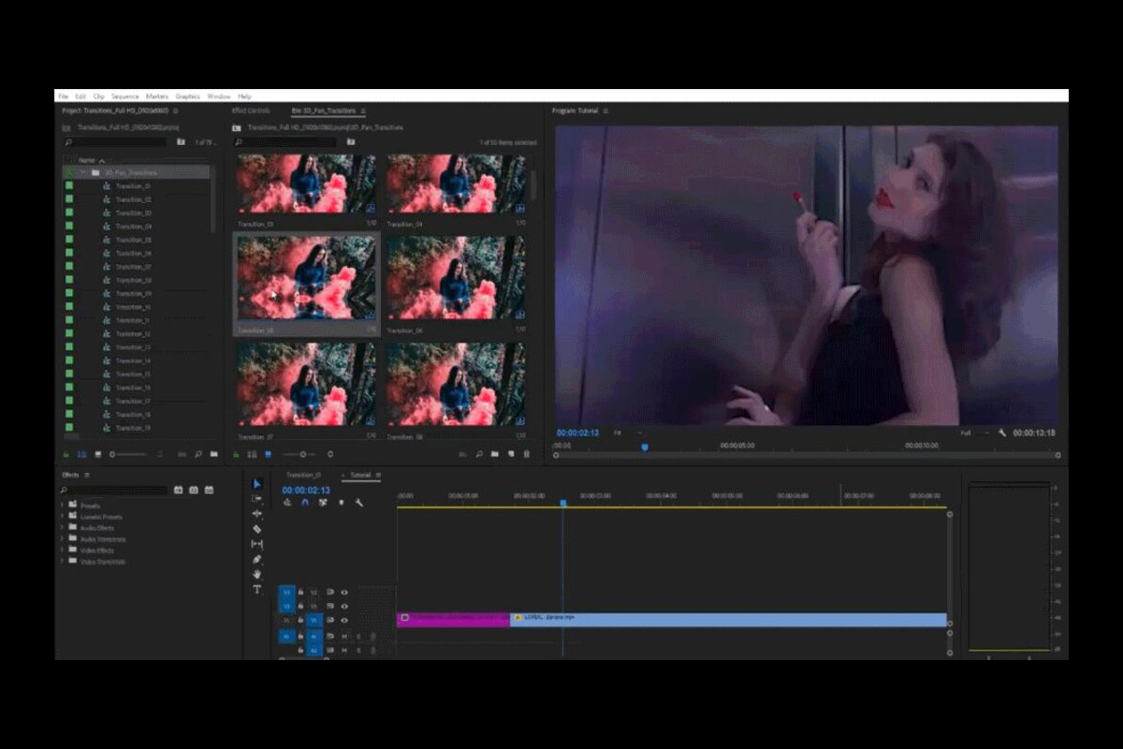Switch Bin panel to list view
Screen dimensions: 1123x749
(x=252, y=454)
